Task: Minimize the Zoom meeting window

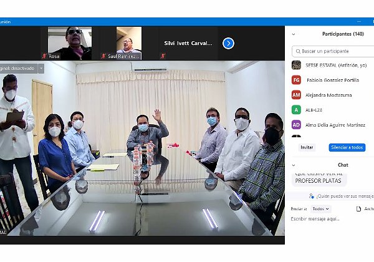Action: 359,22
